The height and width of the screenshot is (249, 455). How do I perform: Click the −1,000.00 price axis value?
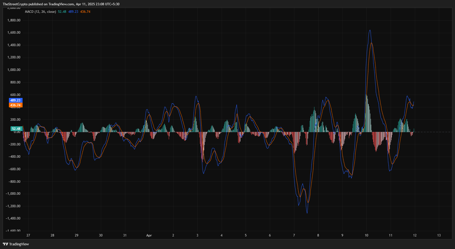point(13,194)
